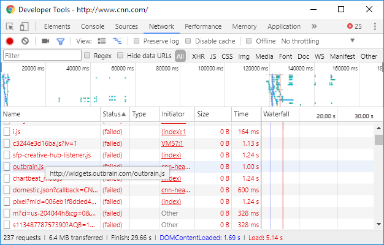Tick the Offline checkbox
384x245 pixels.
249,41
